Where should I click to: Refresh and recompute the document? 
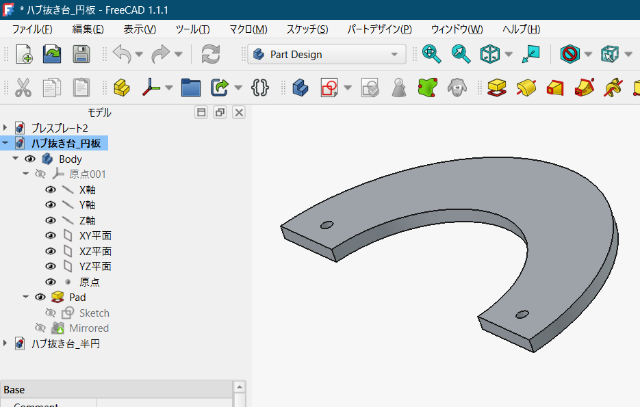[x=211, y=54]
